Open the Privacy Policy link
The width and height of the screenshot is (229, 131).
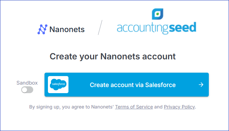(179, 107)
